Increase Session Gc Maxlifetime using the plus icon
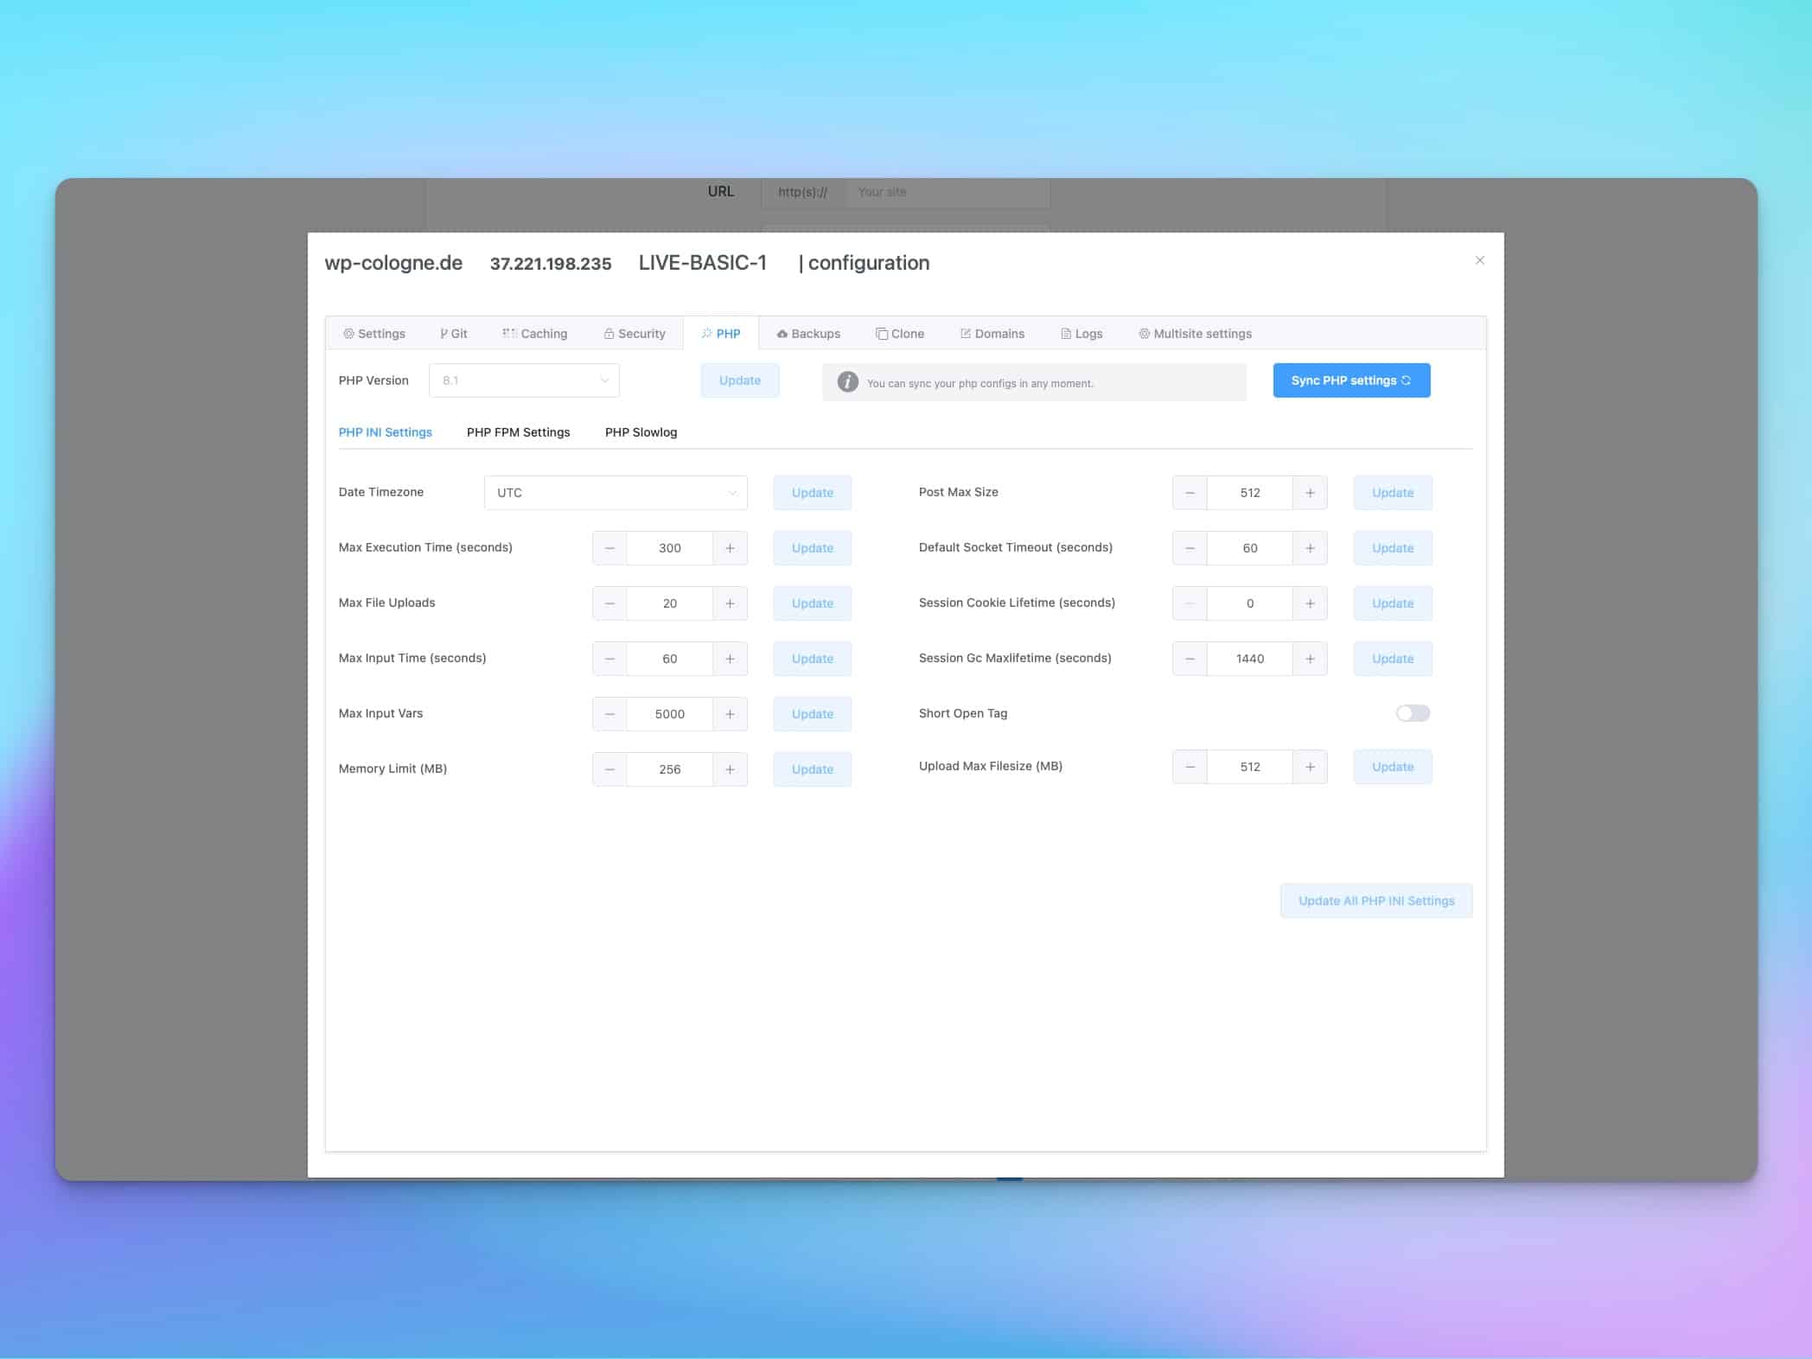The image size is (1812, 1359). coord(1310,659)
